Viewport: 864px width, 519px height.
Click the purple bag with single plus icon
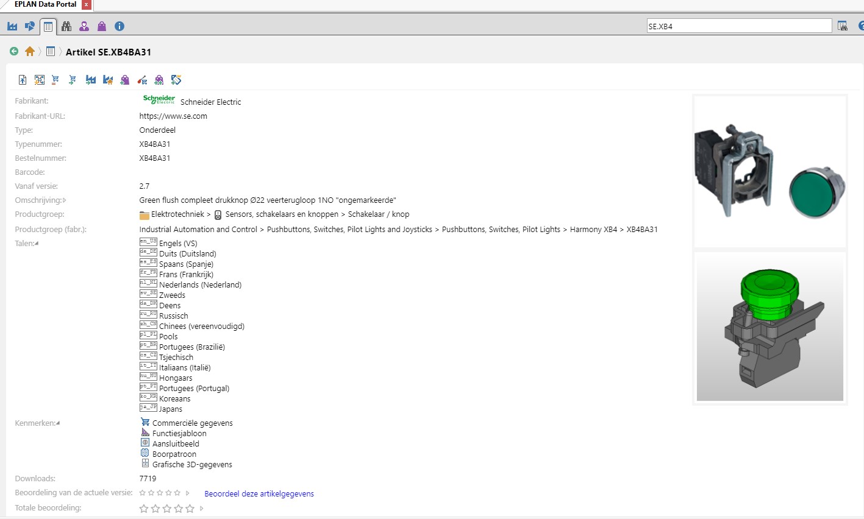pyautogui.click(x=125, y=80)
